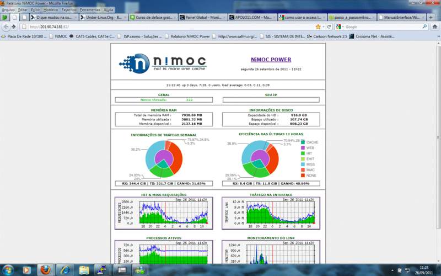Launch Windows Media Player from taskbar
The height and width of the screenshot is (276, 441).
point(26,270)
